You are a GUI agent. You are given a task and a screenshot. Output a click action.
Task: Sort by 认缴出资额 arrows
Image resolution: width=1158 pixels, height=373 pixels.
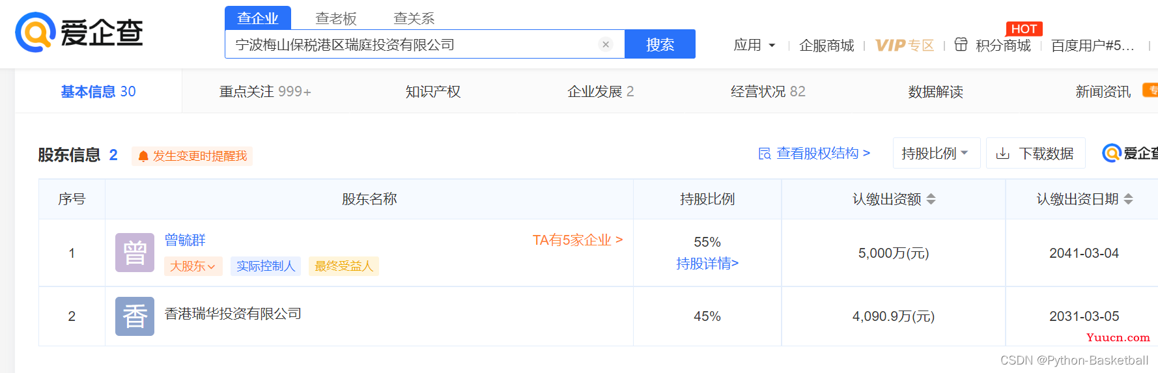931,199
